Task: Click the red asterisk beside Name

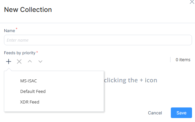Action: (17, 29)
